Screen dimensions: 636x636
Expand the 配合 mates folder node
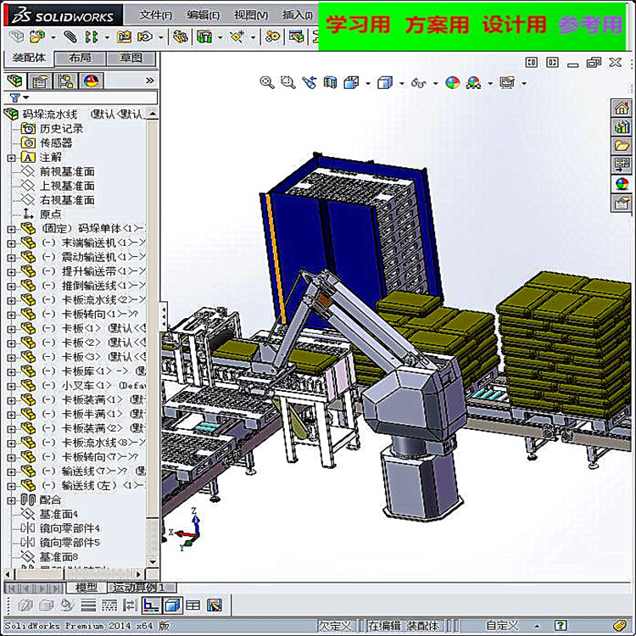coord(11,500)
